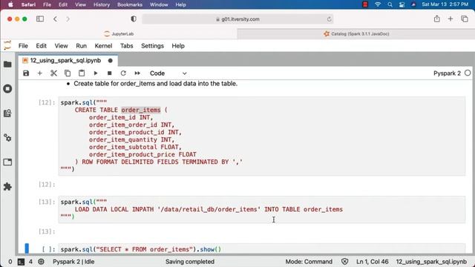Go forward with Safari forward arrow
The height and width of the screenshot is (267, 475).
coord(68,19)
